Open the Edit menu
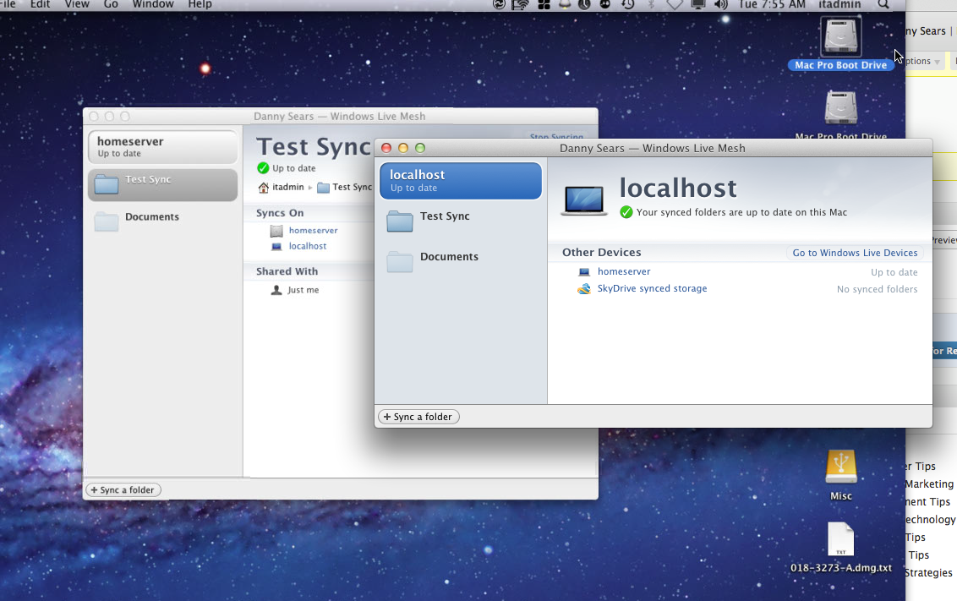 pyautogui.click(x=41, y=4)
